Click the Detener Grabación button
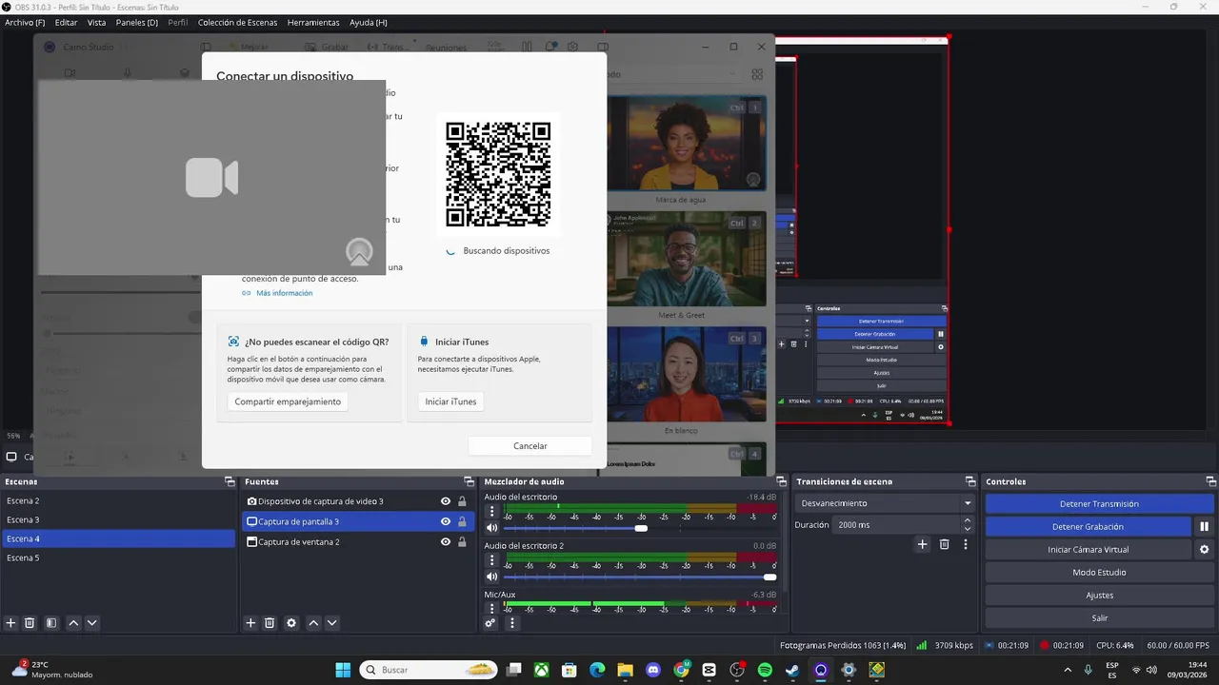1219x685 pixels. pos(1088,526)
